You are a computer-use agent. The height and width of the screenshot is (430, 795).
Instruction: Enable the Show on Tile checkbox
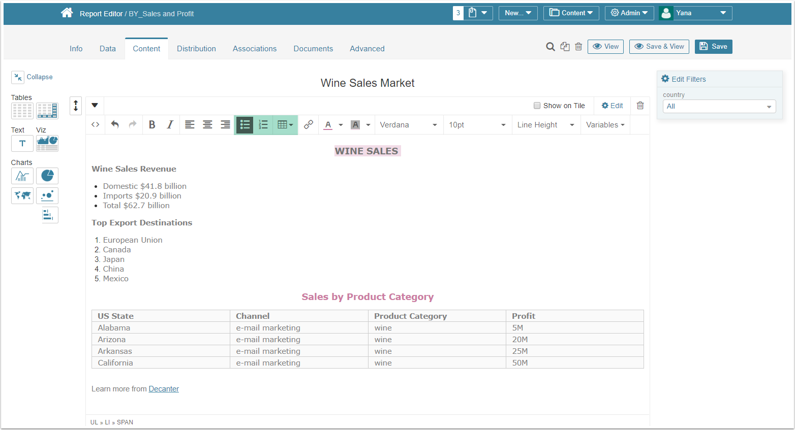tap(537, 106)
